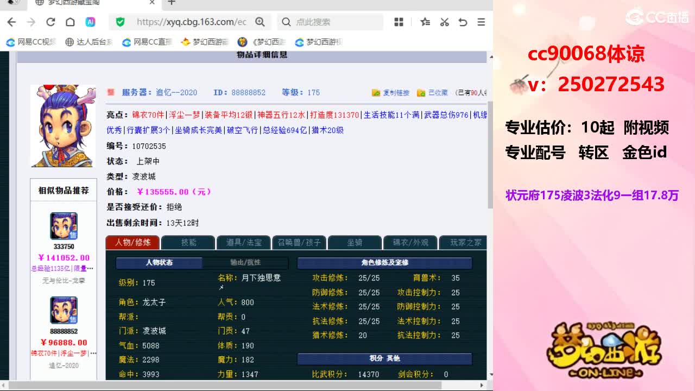695x391 pixels.
Task: Select the 坐骑 tab
Action: point(355,242)
